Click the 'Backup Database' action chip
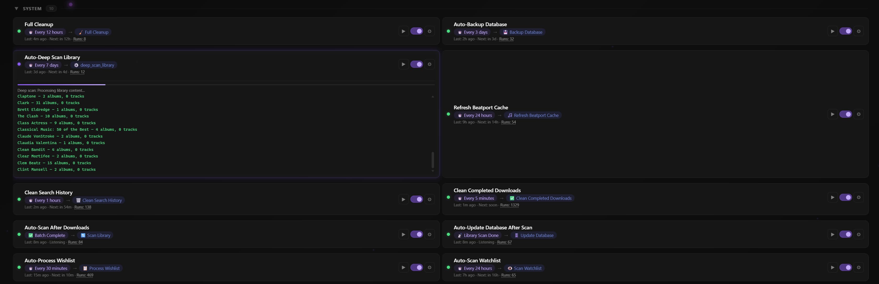879x284 pixels. coord(522,32)
